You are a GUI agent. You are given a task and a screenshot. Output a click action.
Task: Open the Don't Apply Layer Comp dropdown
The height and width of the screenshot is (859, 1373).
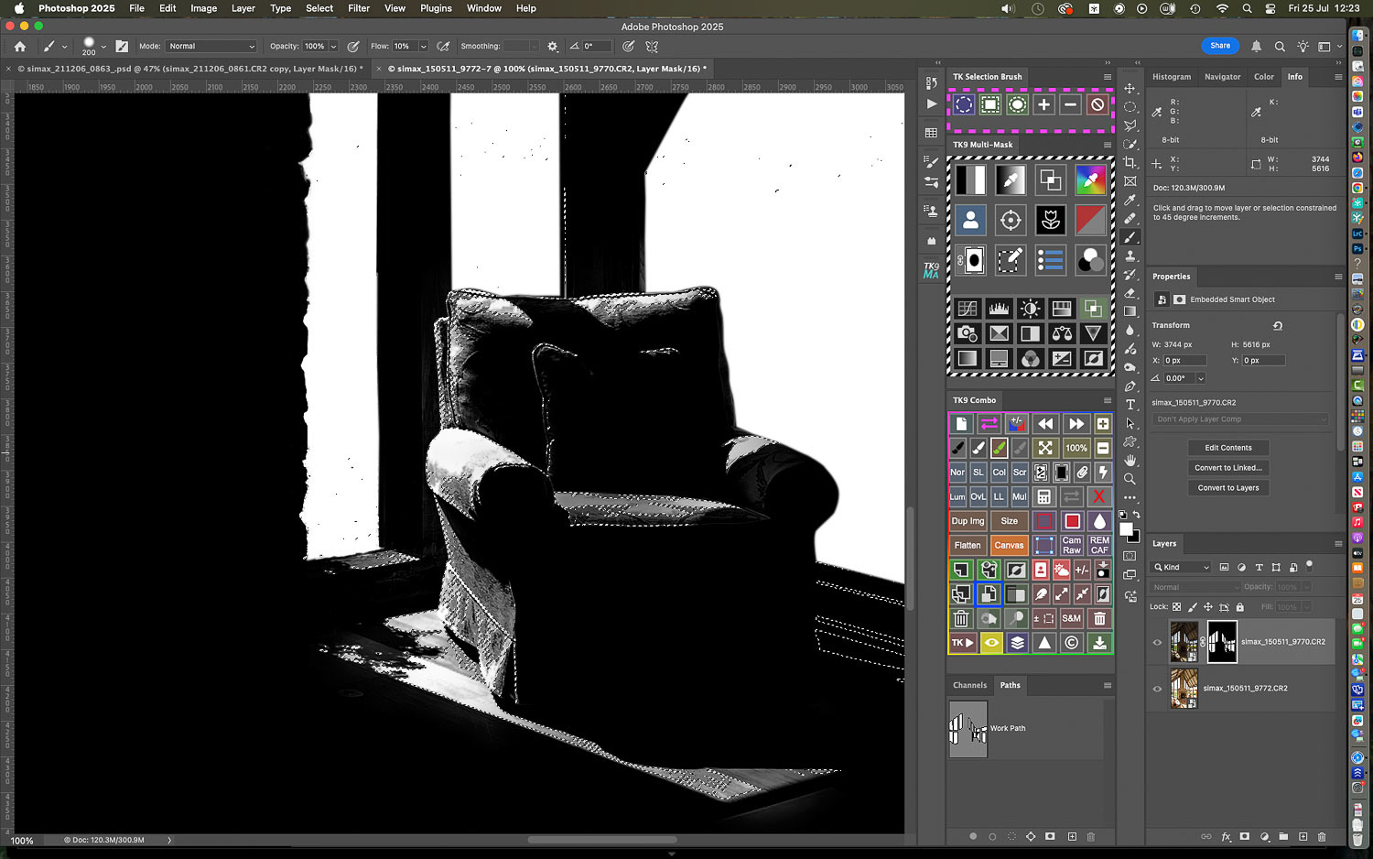point(1240,419)
